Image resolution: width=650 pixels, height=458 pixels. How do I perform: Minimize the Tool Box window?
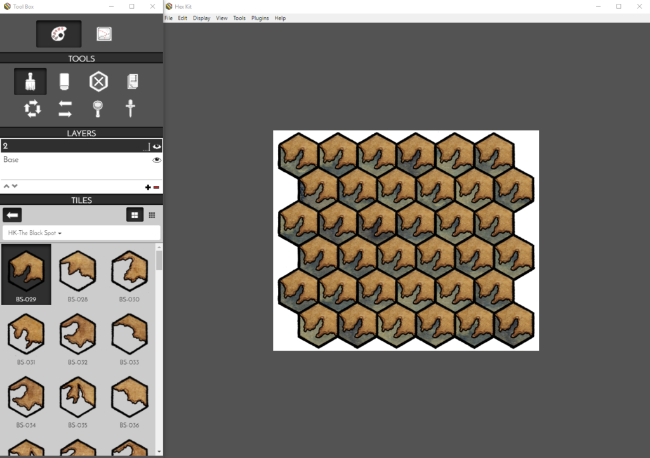[111, 6]
